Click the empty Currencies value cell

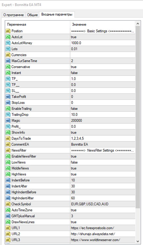pyautogui.click(x=103, y=55)
